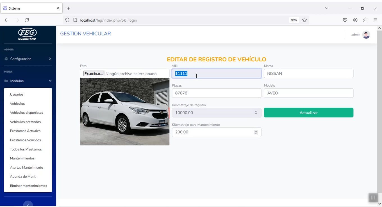Click the Placas input field
This screenshot has width=382, height=207.
(x=216, y=93)
